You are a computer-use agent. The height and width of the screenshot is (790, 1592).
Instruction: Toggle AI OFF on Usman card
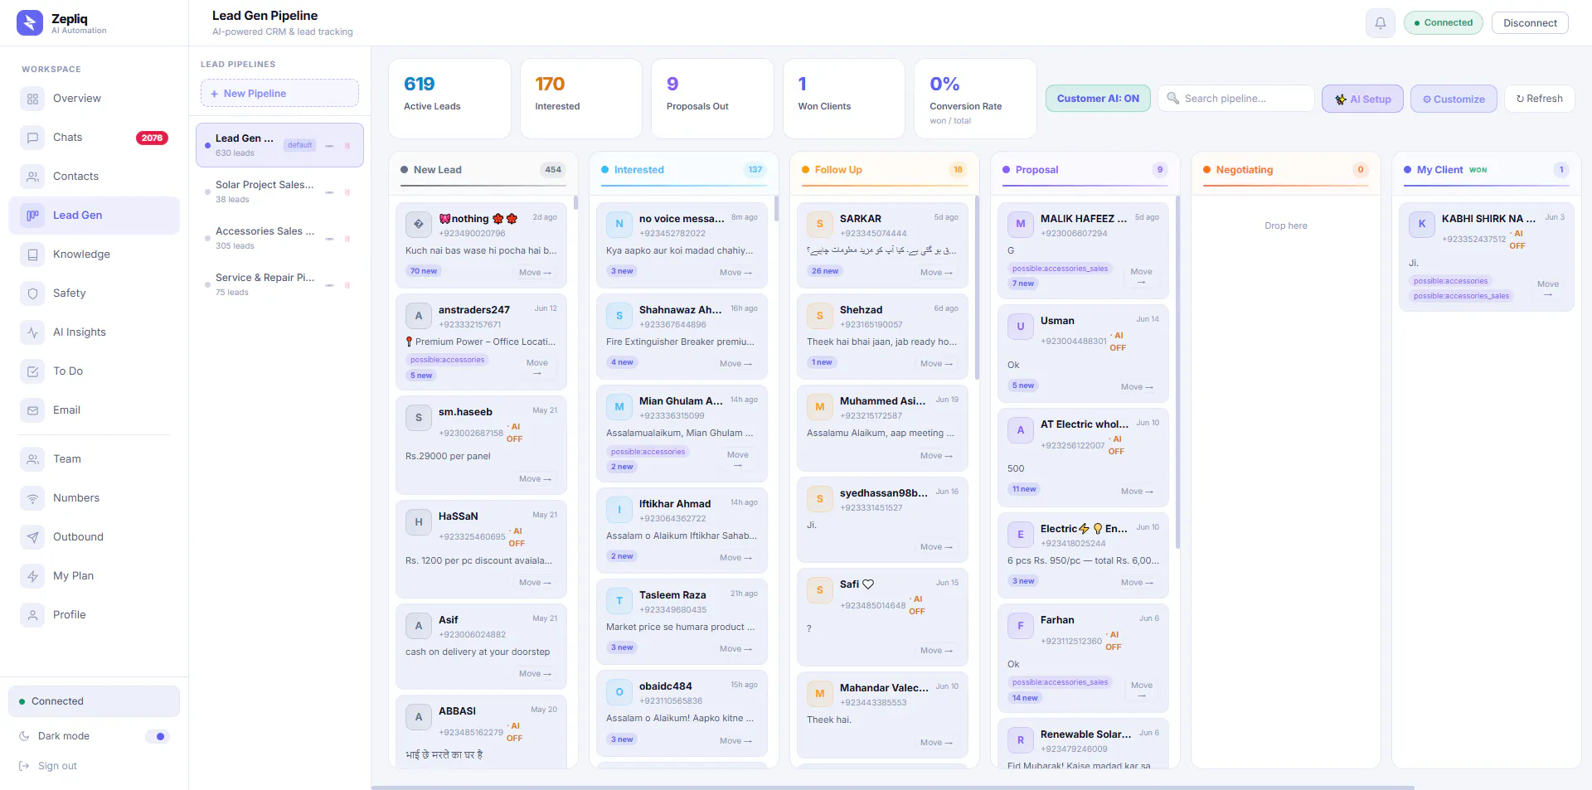(1118, 342)
